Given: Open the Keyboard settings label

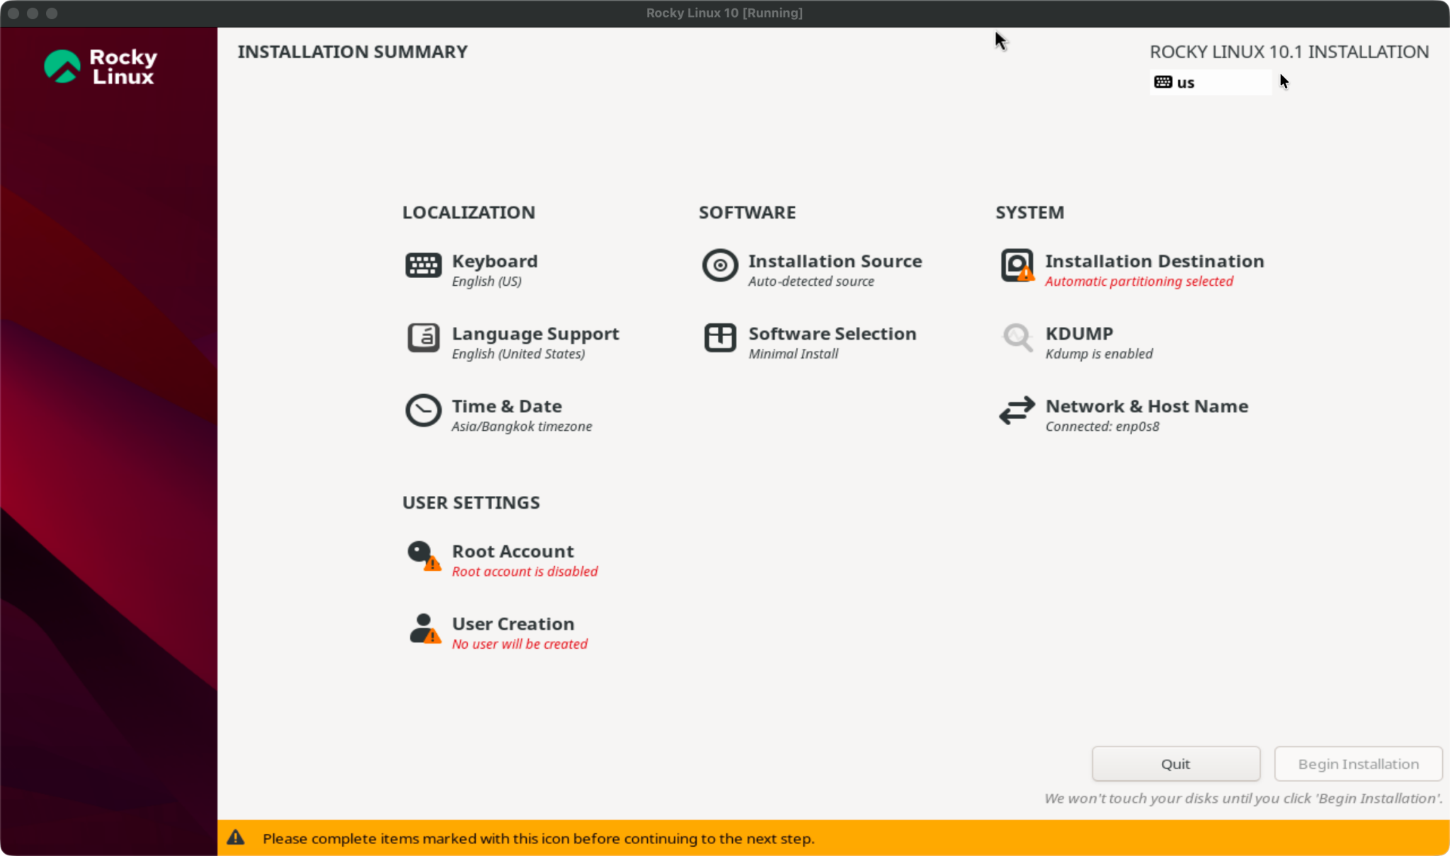Looking at the screenshot, I should (495, 261).
